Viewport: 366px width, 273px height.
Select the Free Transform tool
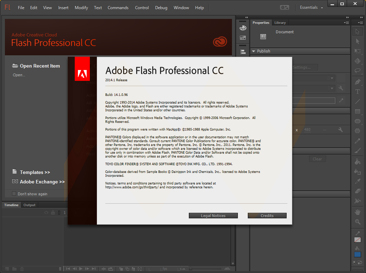(x=357, y=51)
